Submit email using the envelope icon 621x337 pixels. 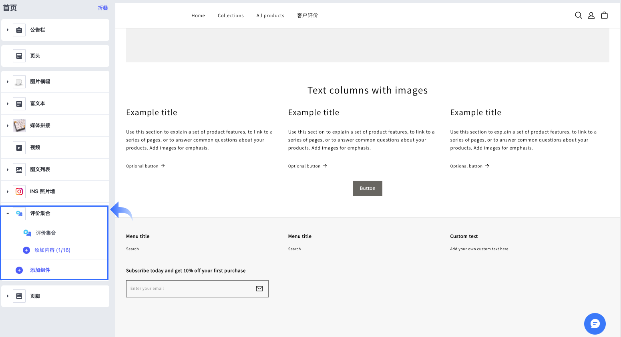(x=259, y=289)
